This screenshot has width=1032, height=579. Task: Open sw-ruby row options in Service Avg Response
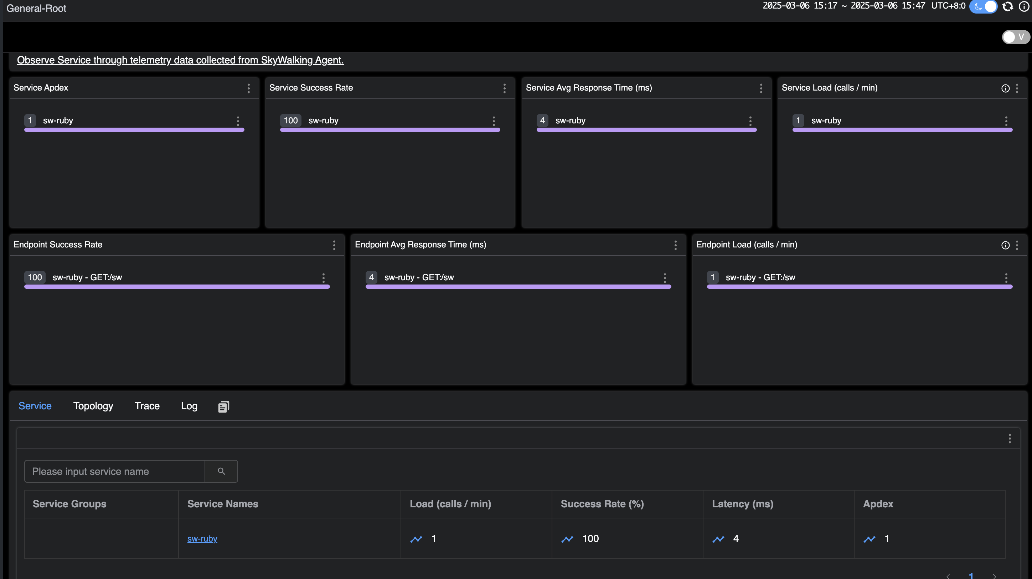pyautogui.click(x=750, y=121)
